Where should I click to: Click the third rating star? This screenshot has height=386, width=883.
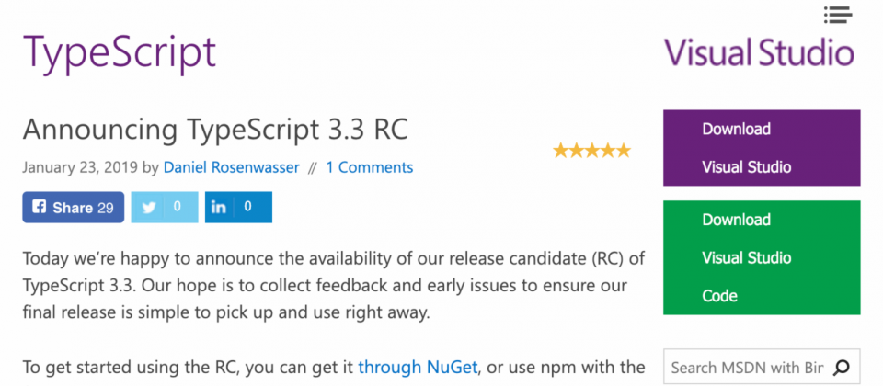click(x=591, y=151)
